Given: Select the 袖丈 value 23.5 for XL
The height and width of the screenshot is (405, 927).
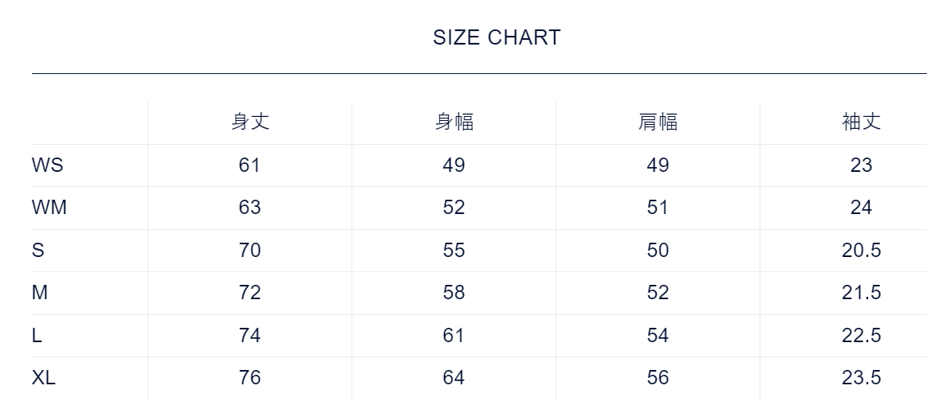Looking at the screenshot, I should pos(862,378).
